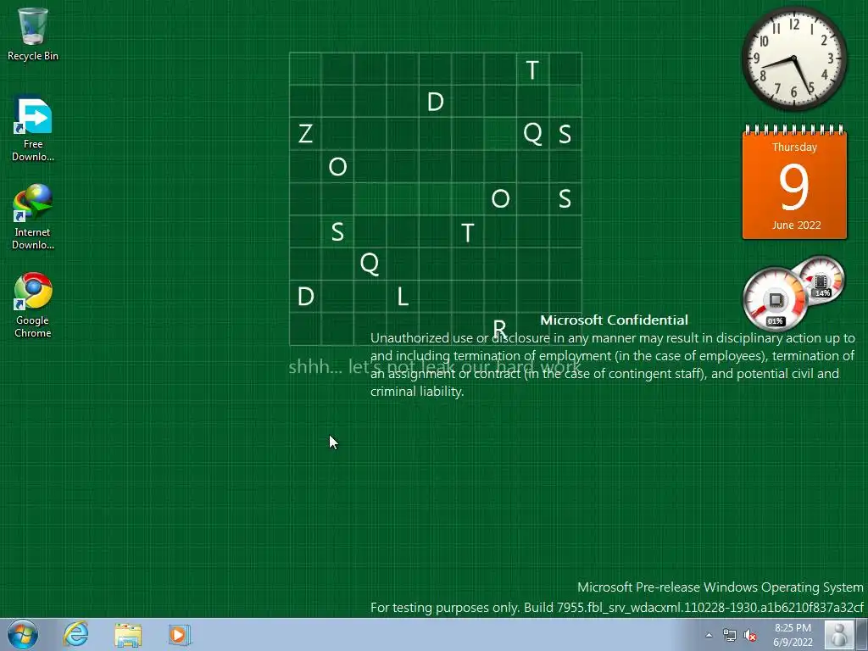The width and height of the screenshot is (868, 651).
Task: Open Windows Media Player from taskbar
Action: pos(180,635)
